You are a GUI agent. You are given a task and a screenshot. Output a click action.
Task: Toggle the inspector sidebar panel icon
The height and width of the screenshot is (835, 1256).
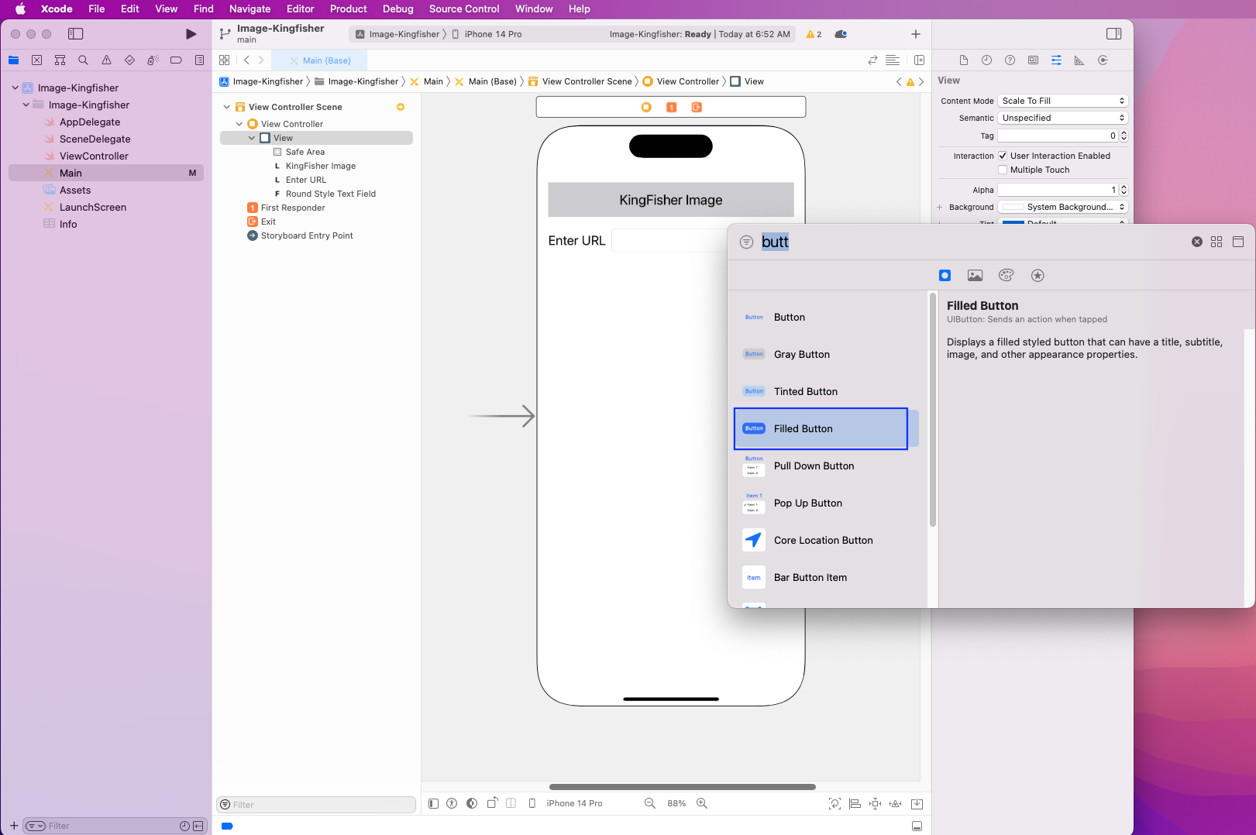(x=1113, y=34)
